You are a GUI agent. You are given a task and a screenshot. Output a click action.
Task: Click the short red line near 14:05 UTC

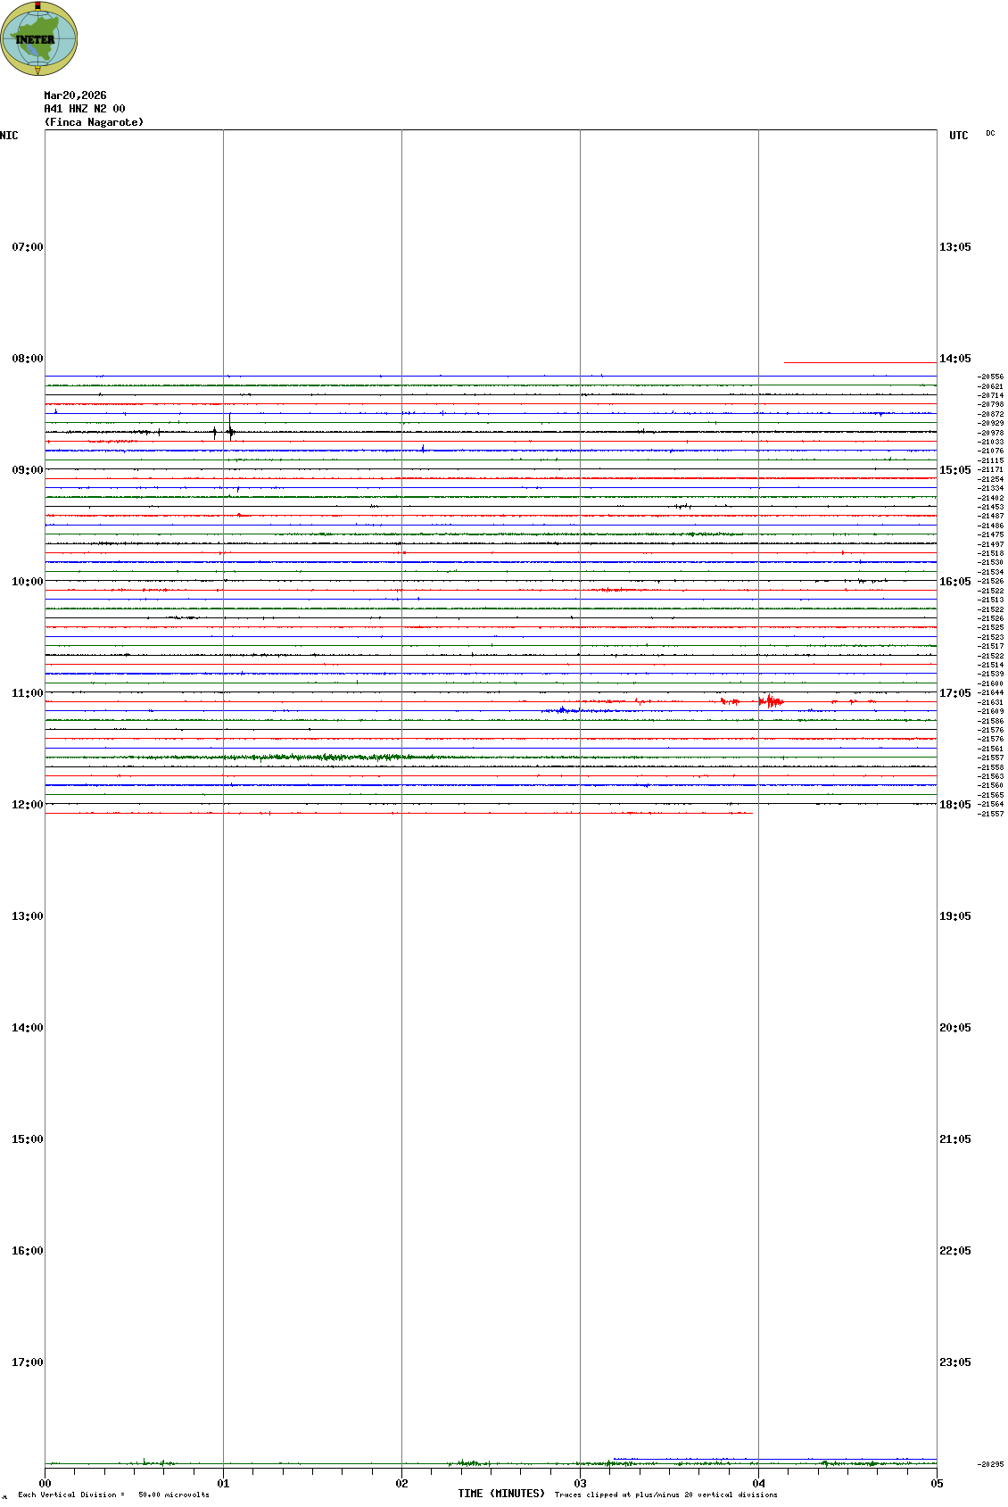pyautogui.click(x=859, y=362)
